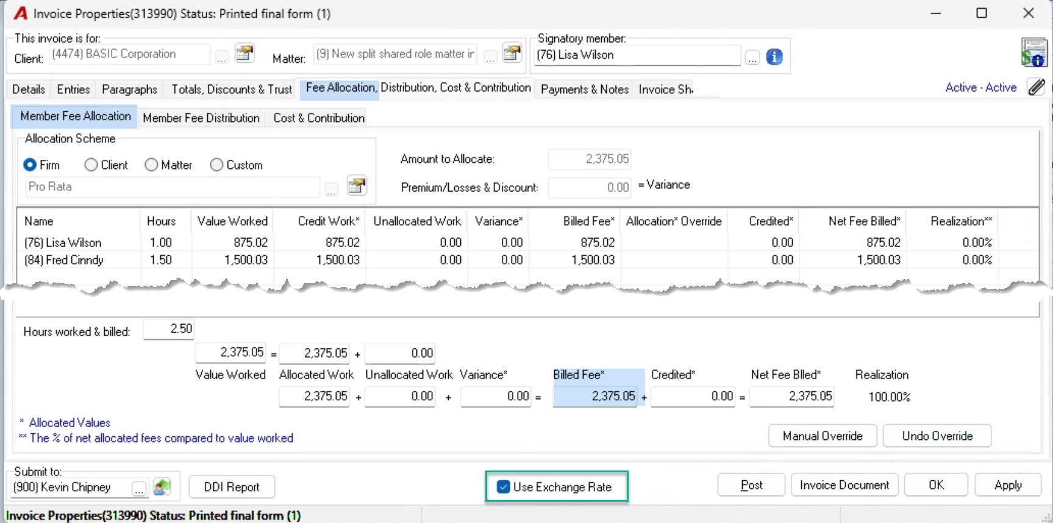This screenshot has height=523, width=1053.
Task: Browse Submit to member with ellipsis button
Action: pyautogui.click(x=140, y=488)
